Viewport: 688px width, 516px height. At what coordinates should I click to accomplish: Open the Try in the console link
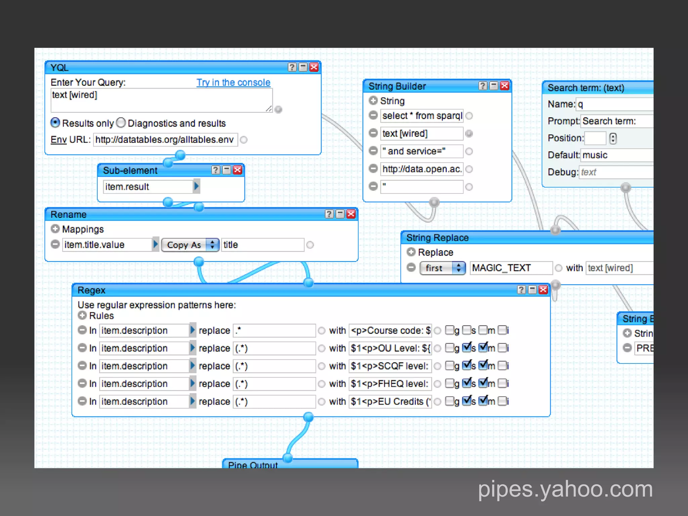click(x=233, y=82)
